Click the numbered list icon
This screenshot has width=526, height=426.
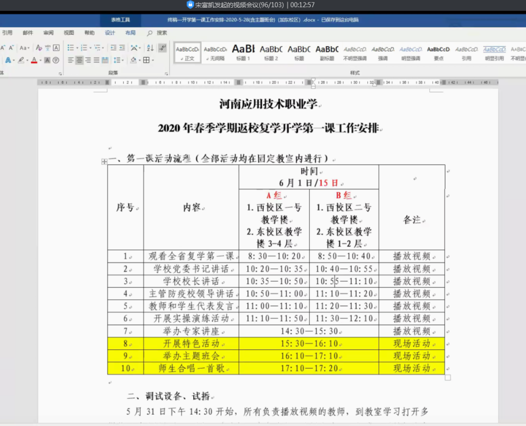pos(83,48)
